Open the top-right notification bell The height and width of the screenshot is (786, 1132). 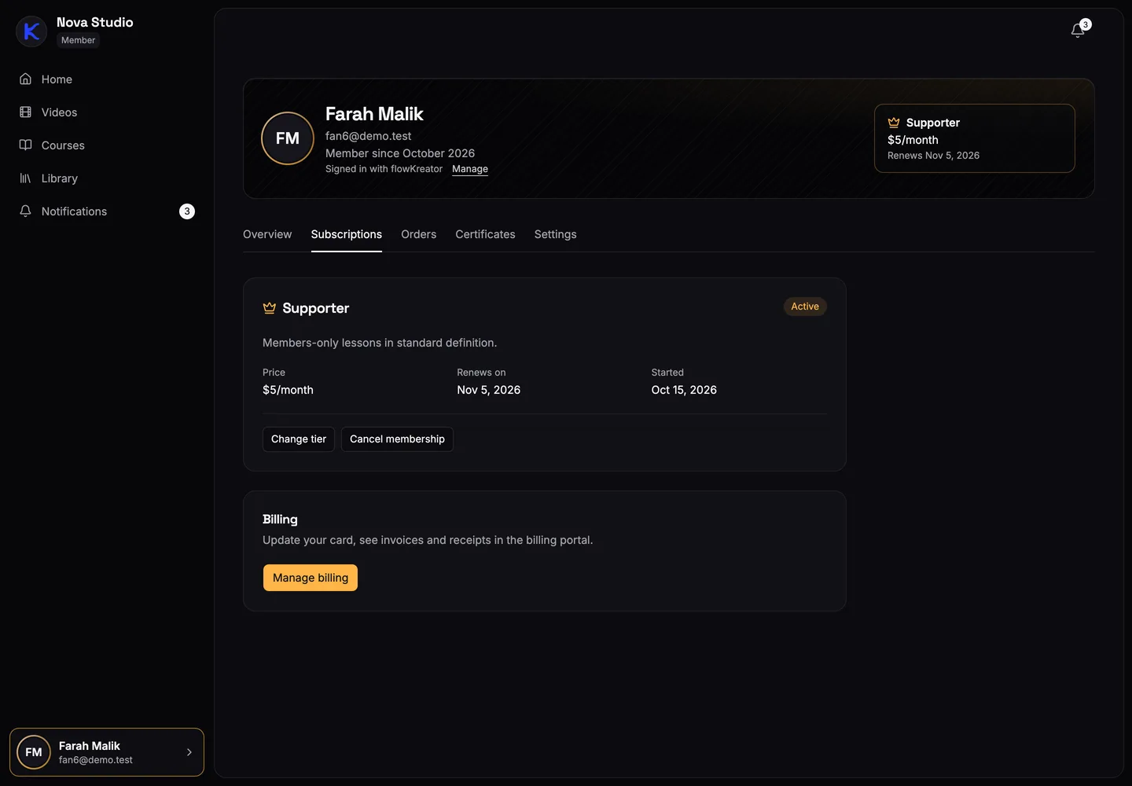pyautogui.click(x=1079, y=31)
